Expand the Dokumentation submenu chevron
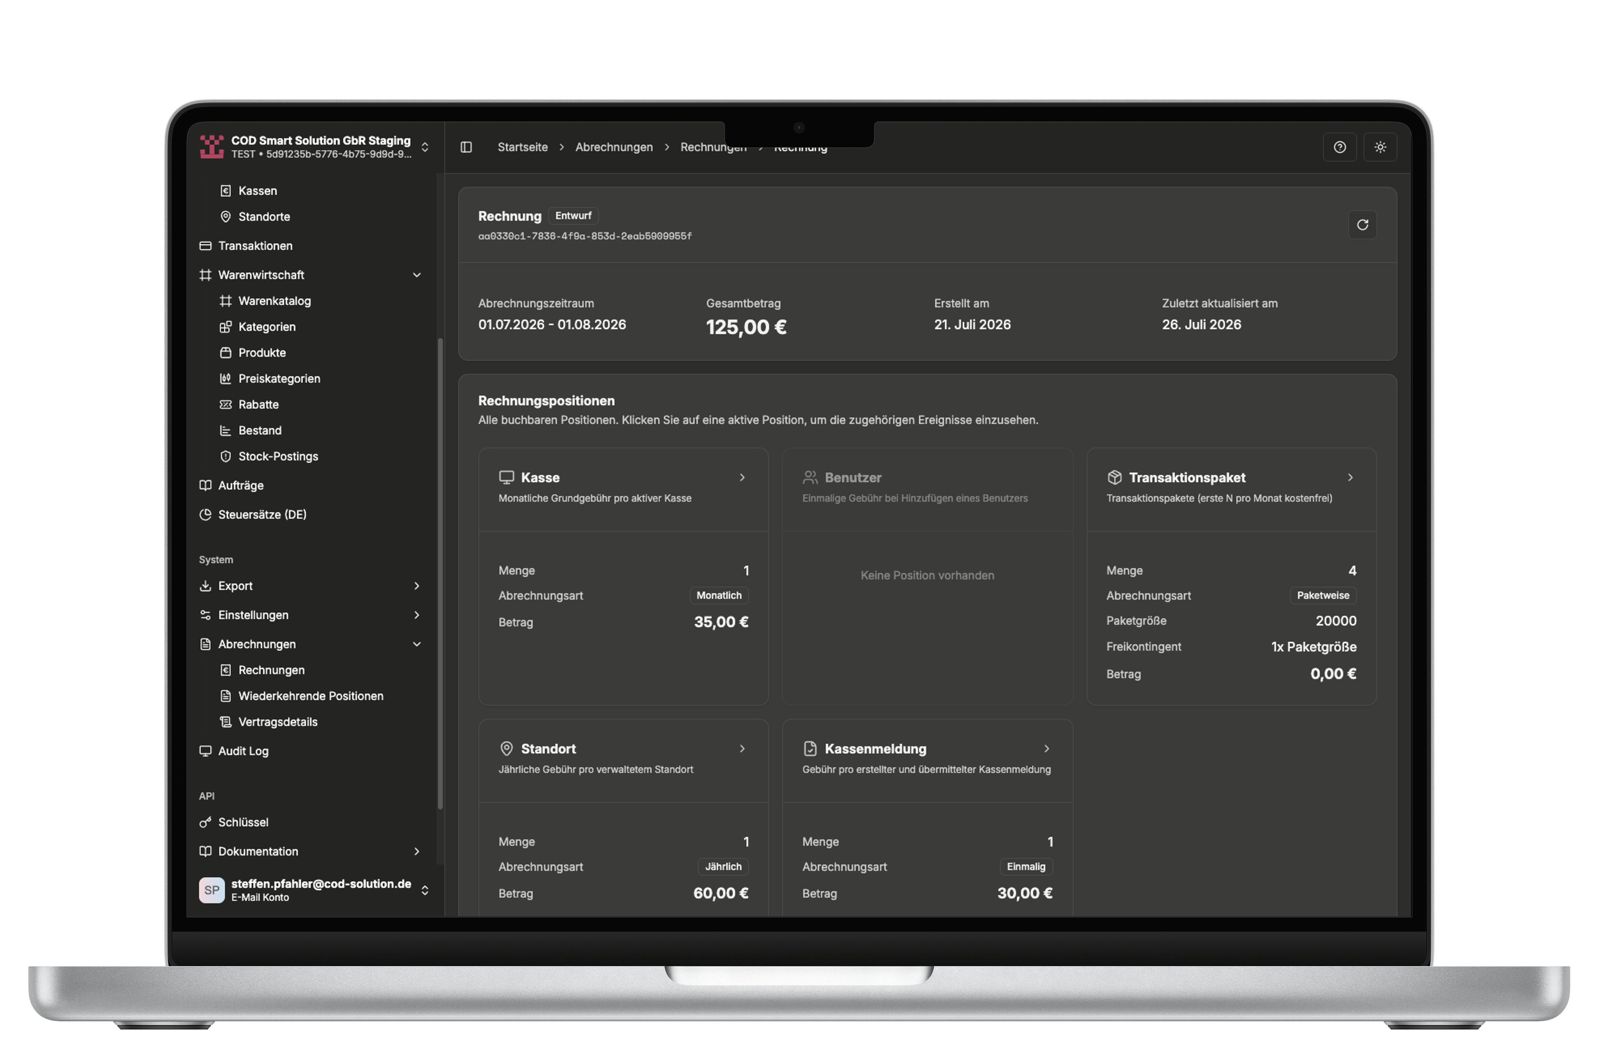 (416, 851)
